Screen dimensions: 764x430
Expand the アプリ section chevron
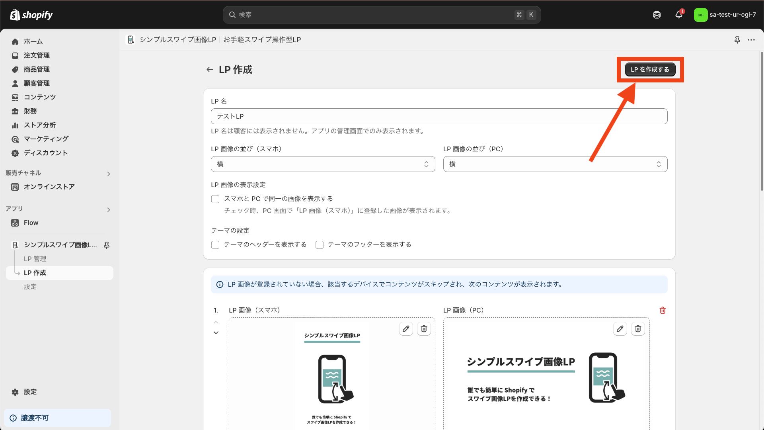point(109,209)
